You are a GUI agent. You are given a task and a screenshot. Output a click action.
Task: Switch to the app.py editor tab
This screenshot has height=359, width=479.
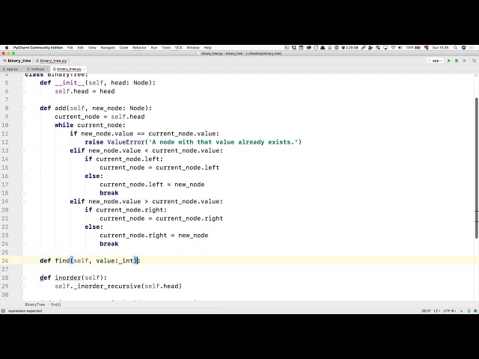point(10,70)
